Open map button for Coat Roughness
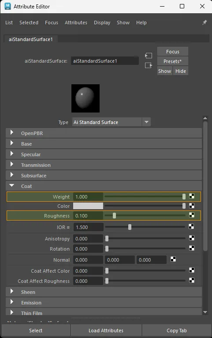Screen dimensions: 212x338 tap(192, 215)
